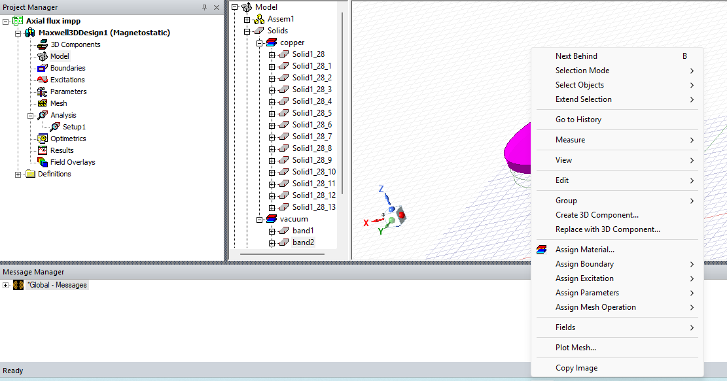Click the Definitions folder icon
The height and width of the screenshot is (381, 727).
[31, 174]
